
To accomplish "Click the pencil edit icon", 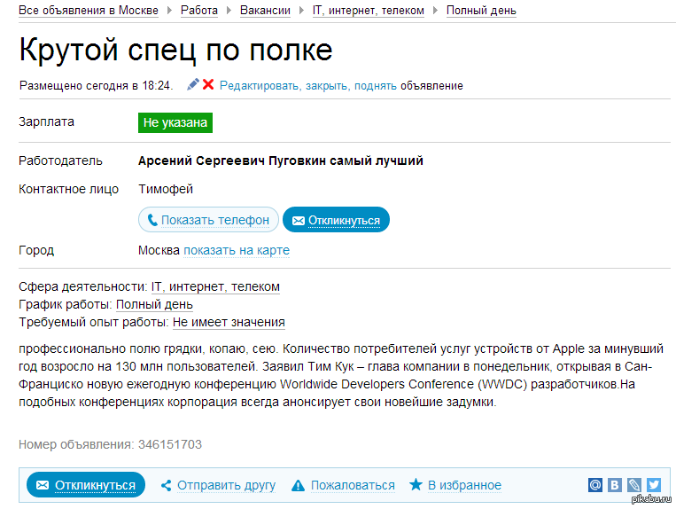I will (x=193, y=84).
